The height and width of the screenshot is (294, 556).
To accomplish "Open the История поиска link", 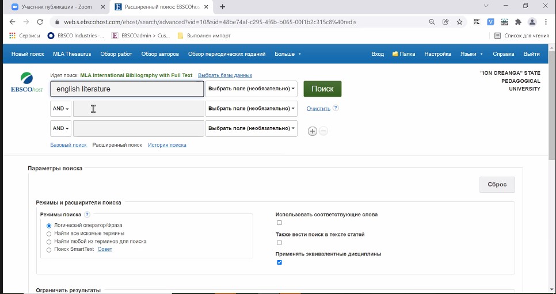I will 167,144.
